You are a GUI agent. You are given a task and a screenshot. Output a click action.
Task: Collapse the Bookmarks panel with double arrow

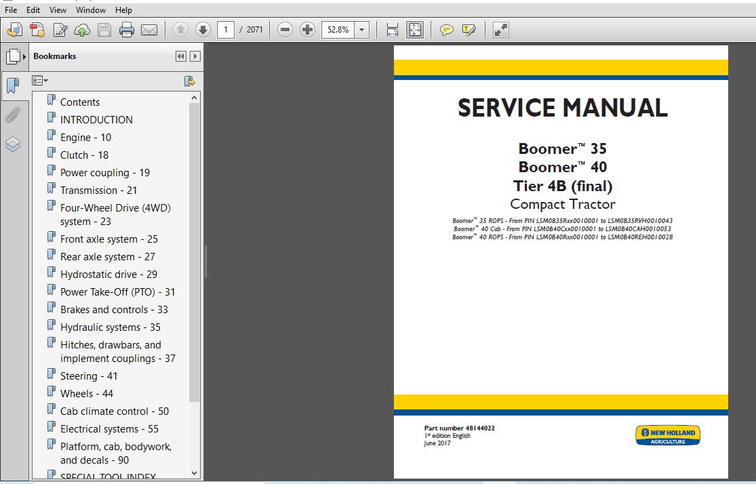[181, 56]
